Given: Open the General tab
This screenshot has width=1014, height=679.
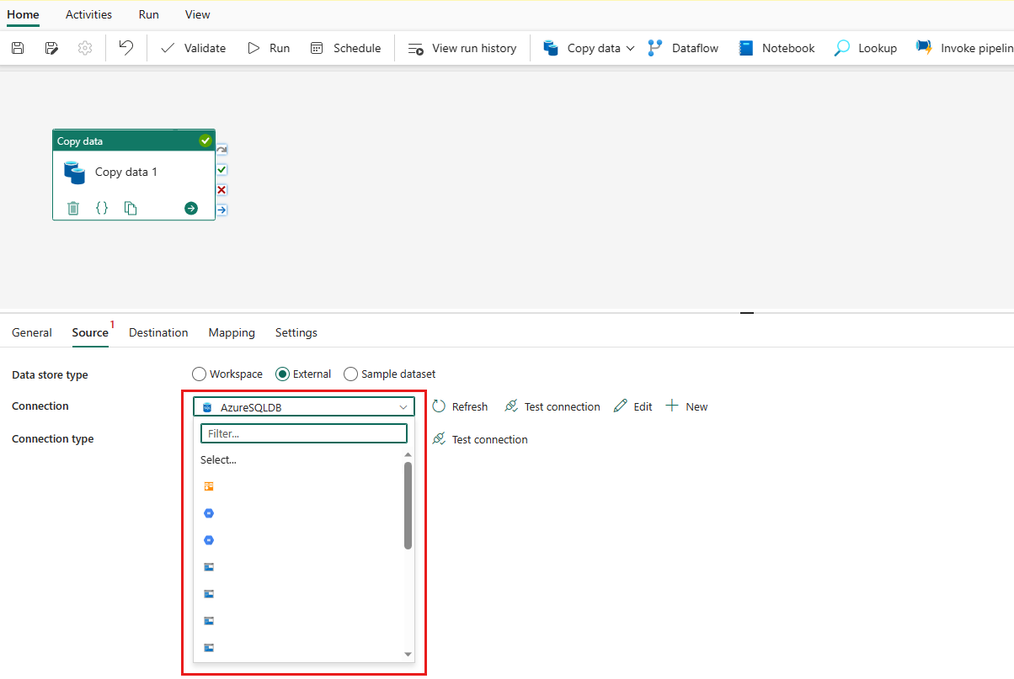Looking at the screenshot, I should pyautogui.click(x=32, y=332).
